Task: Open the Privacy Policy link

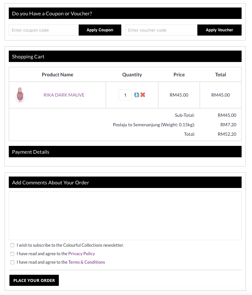Action: coord(82,254)
